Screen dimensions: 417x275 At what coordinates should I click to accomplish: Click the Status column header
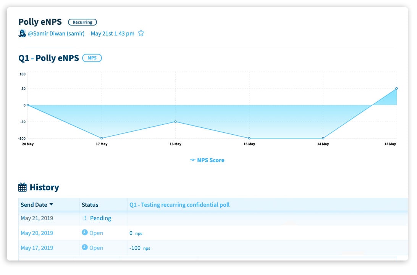(x=90, y=205)
